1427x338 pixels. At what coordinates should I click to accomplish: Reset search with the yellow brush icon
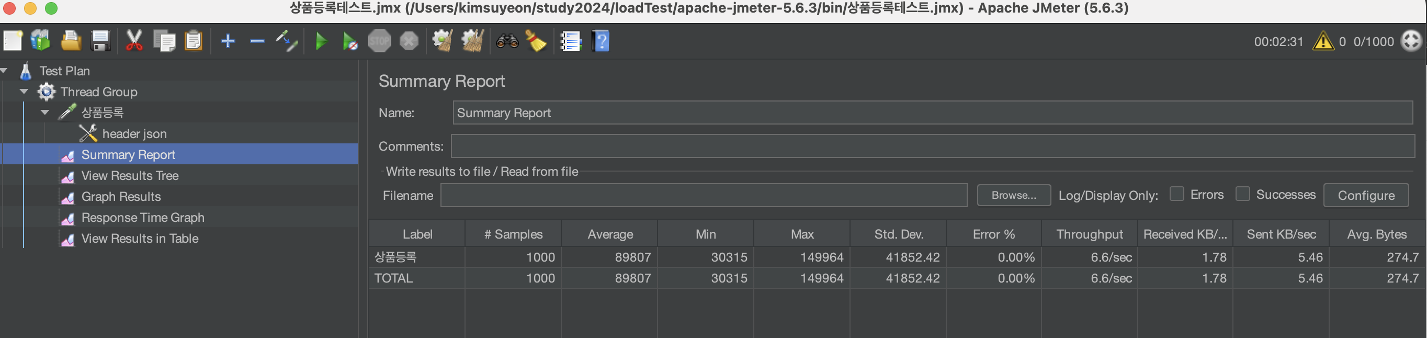536,41
